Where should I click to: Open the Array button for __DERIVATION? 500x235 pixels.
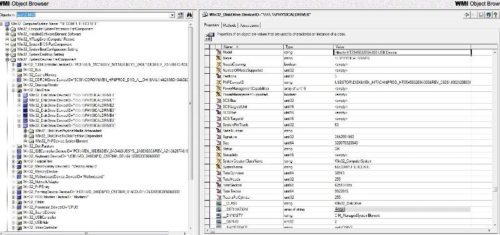click(x=339, y=209)
